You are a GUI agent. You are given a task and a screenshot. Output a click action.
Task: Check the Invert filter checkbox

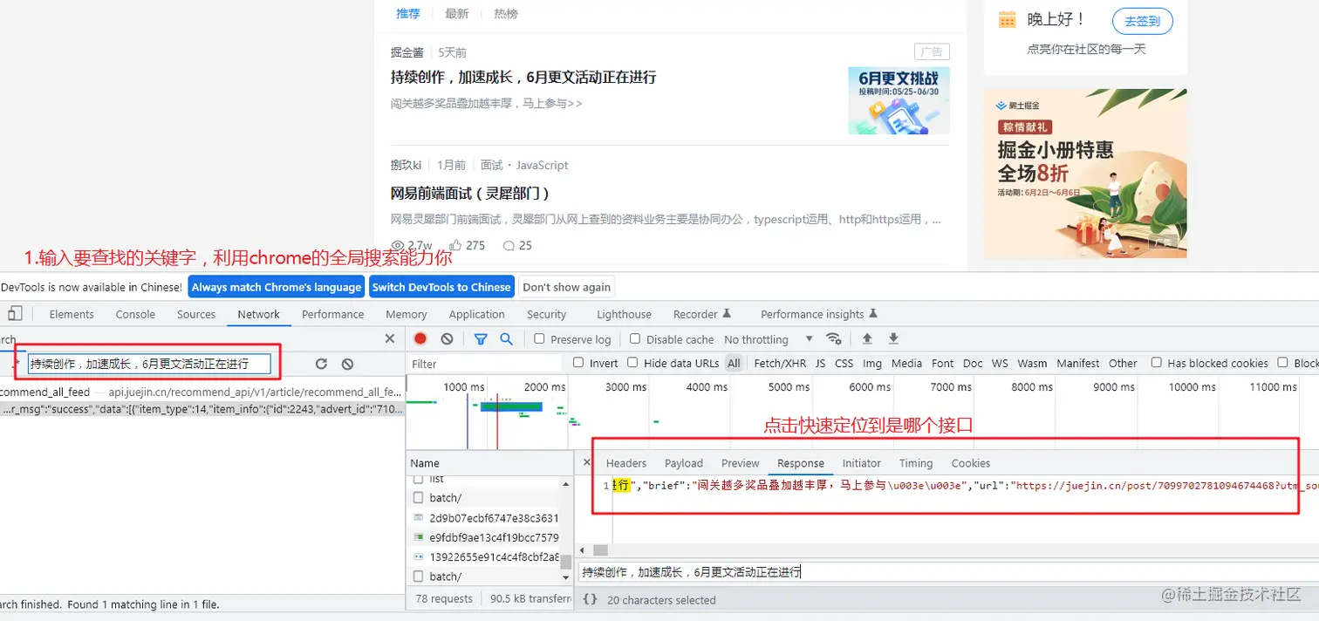point(578,363)
